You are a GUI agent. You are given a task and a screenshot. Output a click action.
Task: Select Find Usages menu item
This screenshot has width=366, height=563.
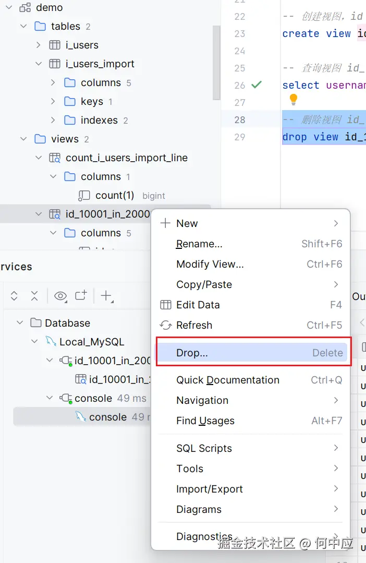251,421
